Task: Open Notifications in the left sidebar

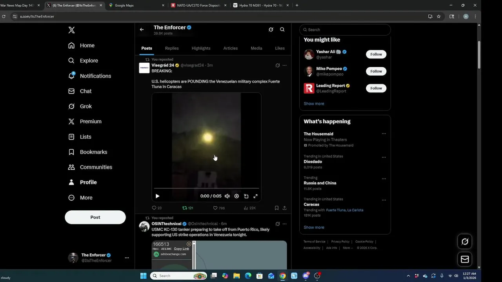Action: coord(89,76)
